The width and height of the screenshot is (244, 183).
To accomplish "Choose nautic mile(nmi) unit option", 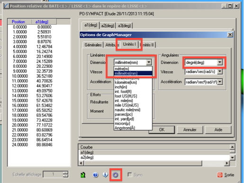I will 133,110.
